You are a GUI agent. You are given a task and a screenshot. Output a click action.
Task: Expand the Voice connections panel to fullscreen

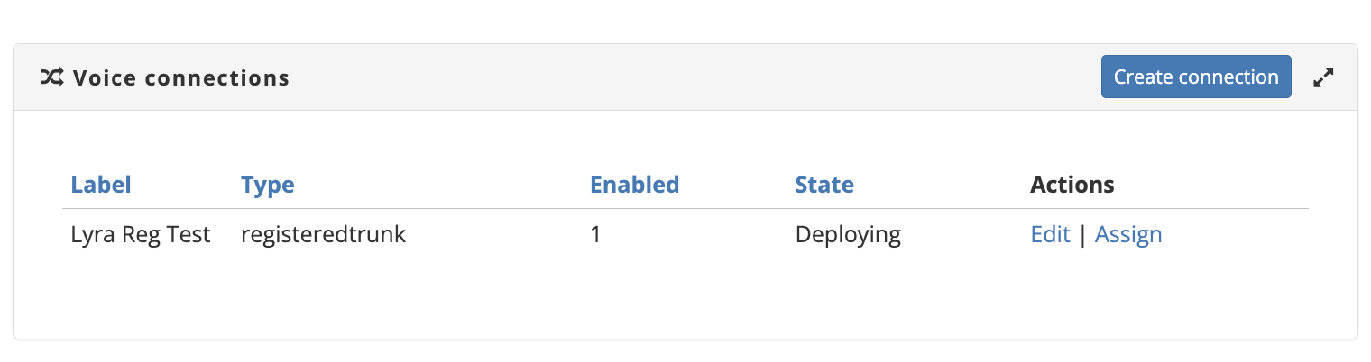pyautogui.click(x=1323, y=77)
